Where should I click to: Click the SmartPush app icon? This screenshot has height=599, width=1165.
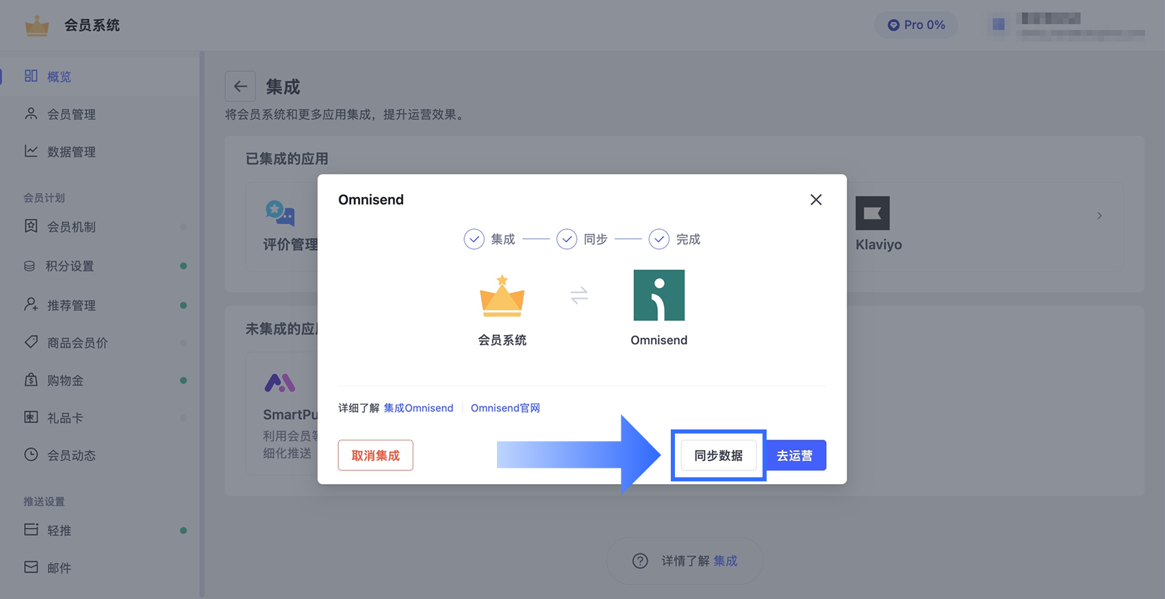click(x=280, y=383)
